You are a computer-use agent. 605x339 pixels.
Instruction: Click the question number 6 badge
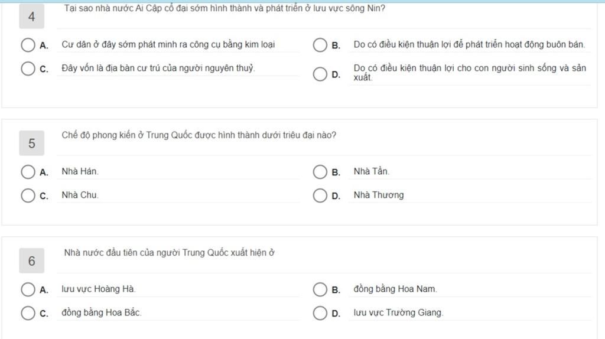(31, 261)
